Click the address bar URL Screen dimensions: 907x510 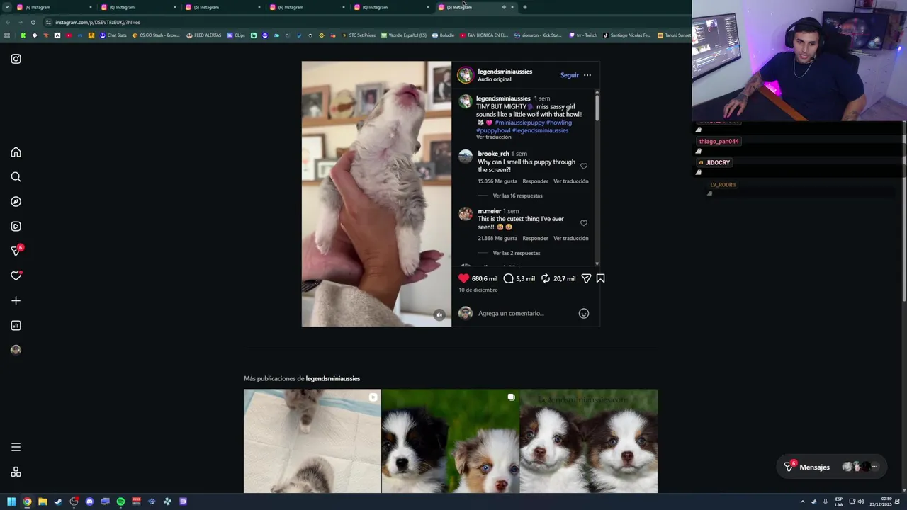tap(98, 22)
